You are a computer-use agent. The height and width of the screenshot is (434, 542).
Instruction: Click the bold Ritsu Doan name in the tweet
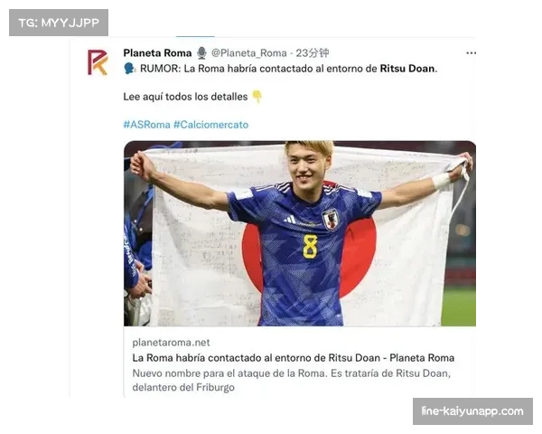tap(407, 69)
